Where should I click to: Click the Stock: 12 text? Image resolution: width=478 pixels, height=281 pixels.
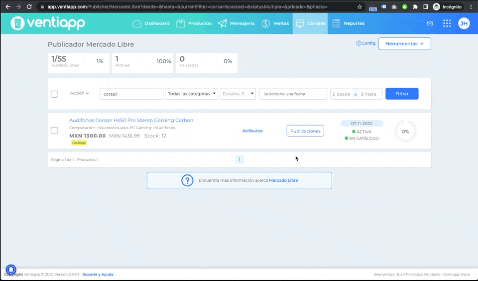click(x=155, y=136)
